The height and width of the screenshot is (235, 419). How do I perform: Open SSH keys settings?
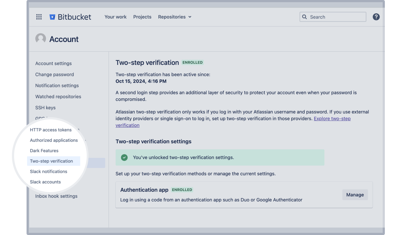point(45,107)
